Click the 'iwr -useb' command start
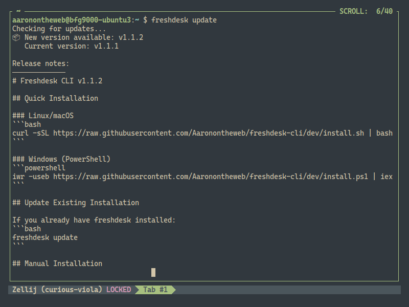 pos(31,177)
